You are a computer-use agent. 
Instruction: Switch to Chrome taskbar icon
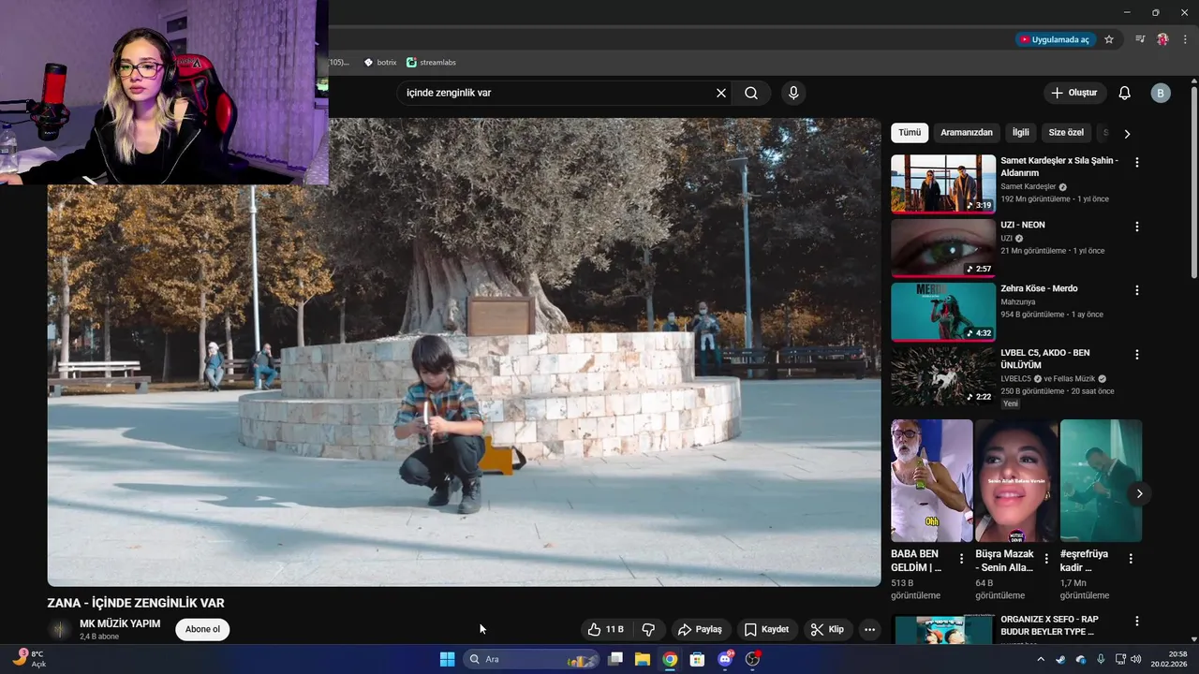tap(670, 659)
